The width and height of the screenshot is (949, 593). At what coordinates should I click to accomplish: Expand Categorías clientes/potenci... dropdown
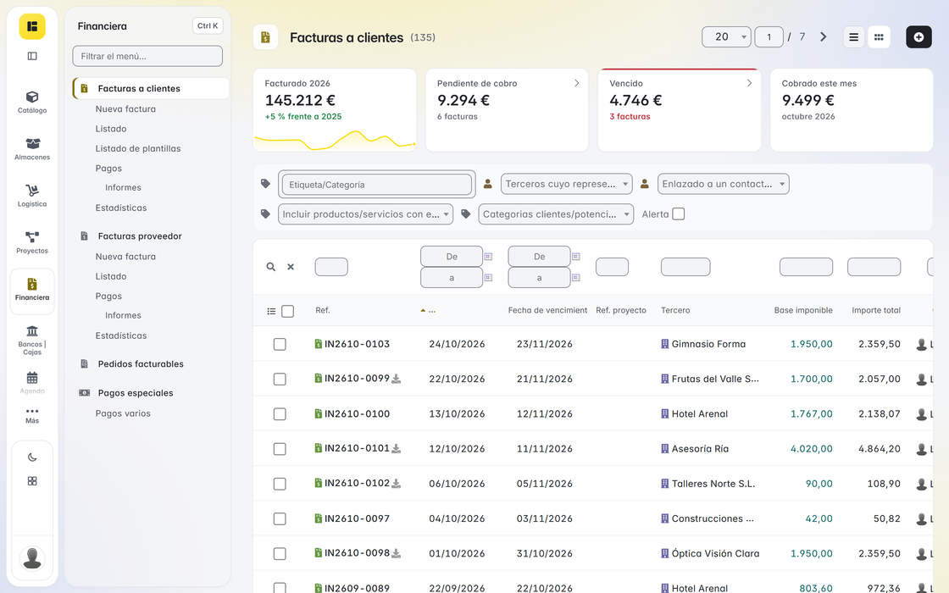556,214
